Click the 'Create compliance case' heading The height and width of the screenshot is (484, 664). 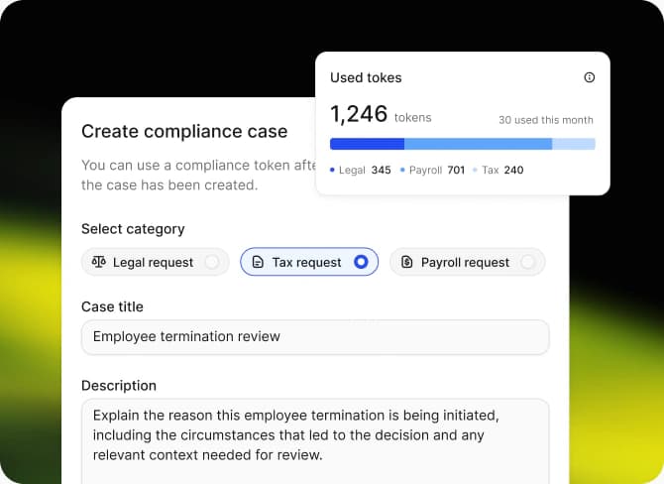184,131
